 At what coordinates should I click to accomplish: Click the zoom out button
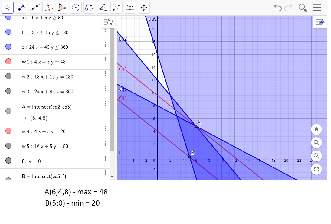coord(316,156)
